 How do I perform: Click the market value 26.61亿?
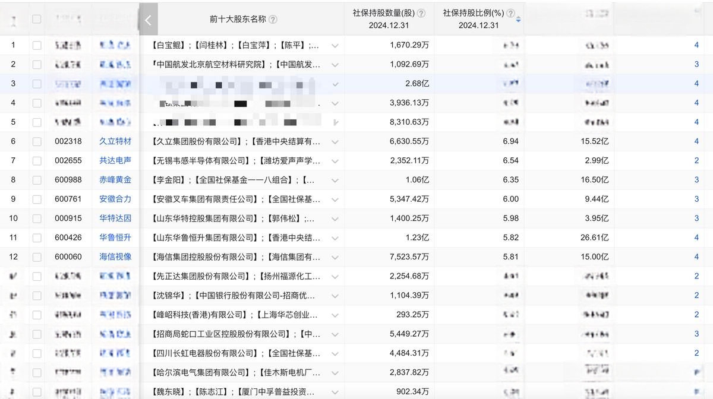[595, 237]
